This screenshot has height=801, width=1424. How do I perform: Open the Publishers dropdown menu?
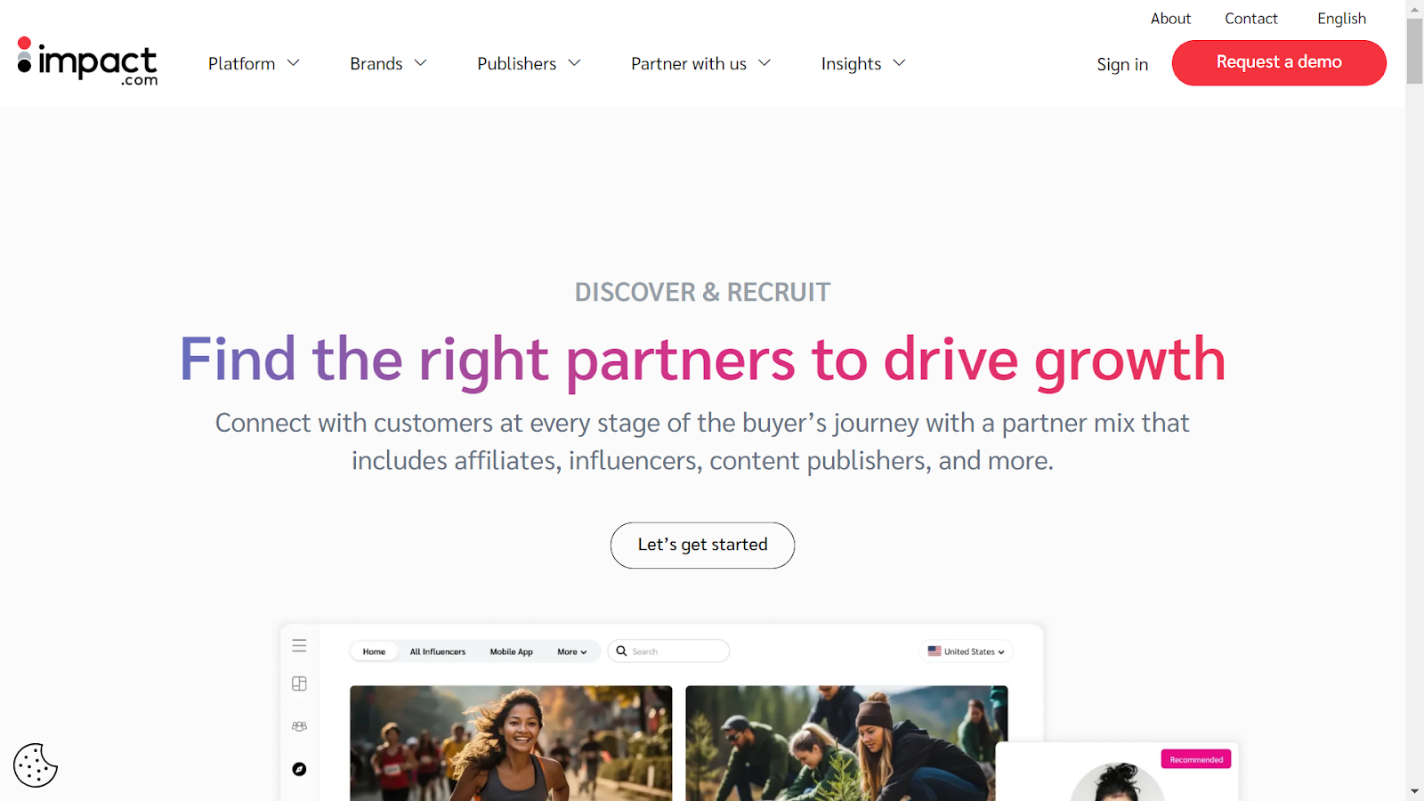529,63
